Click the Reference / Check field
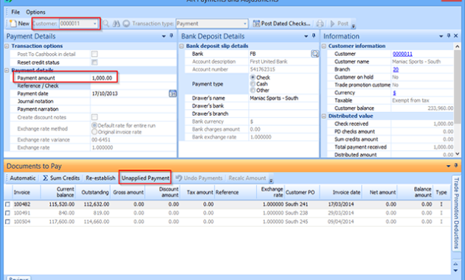This screenshot has height=280, width=465. [x=133, y=85]
